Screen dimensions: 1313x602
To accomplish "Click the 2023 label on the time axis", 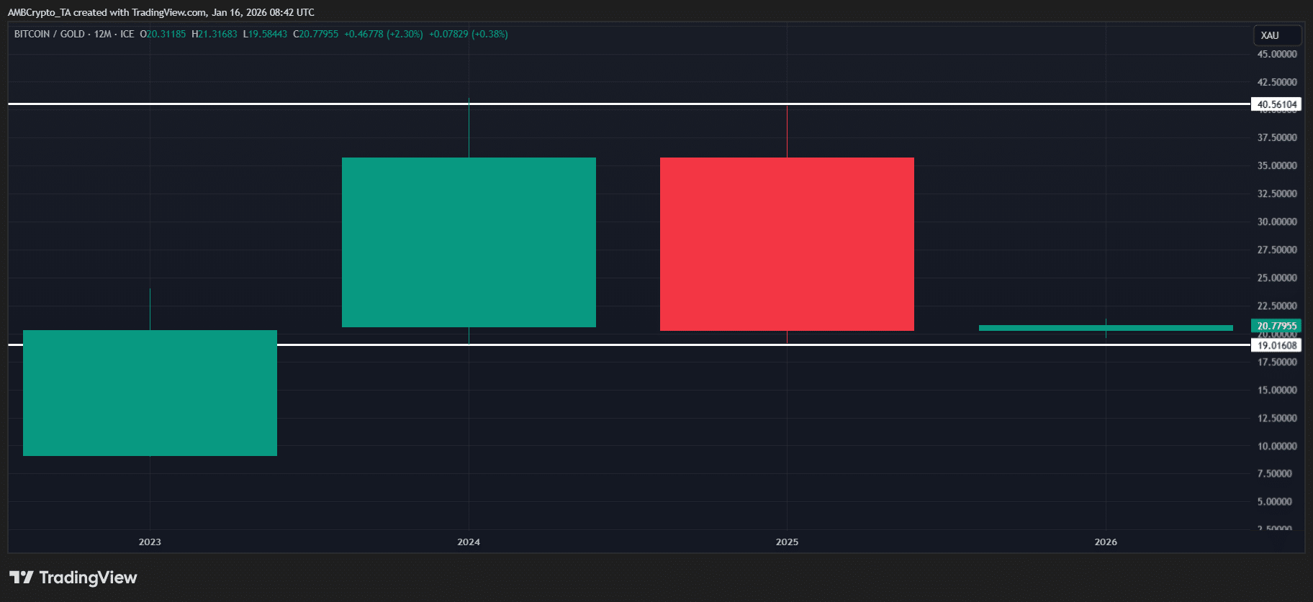I will [x=150, y=542].
